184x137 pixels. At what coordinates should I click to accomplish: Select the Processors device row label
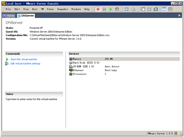click(x=79, y=74)
